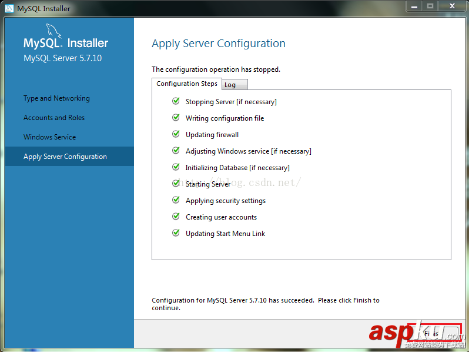The image size is (469, 352).
Task: Click 'The configuration operation has stopped.' message
Action: 216,69
